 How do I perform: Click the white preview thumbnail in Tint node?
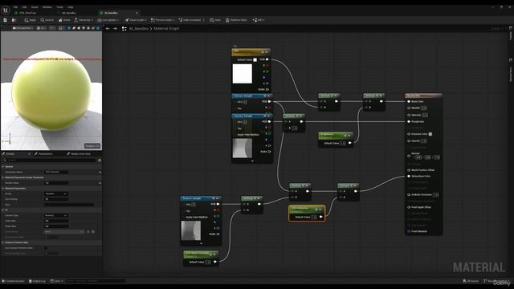point(243,74)
